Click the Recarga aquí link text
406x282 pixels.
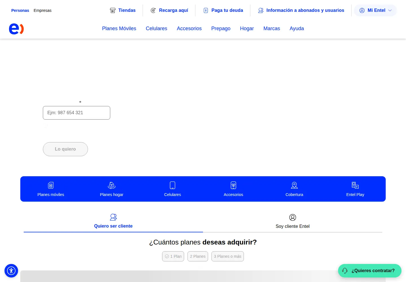174,10
